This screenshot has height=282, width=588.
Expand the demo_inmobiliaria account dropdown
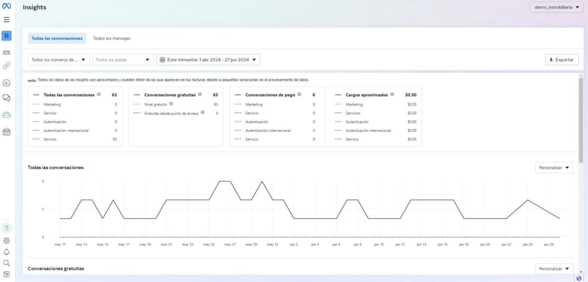point(556,7)
